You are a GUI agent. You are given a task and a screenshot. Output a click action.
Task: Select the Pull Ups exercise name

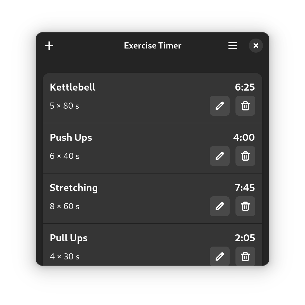coord(69,238)
